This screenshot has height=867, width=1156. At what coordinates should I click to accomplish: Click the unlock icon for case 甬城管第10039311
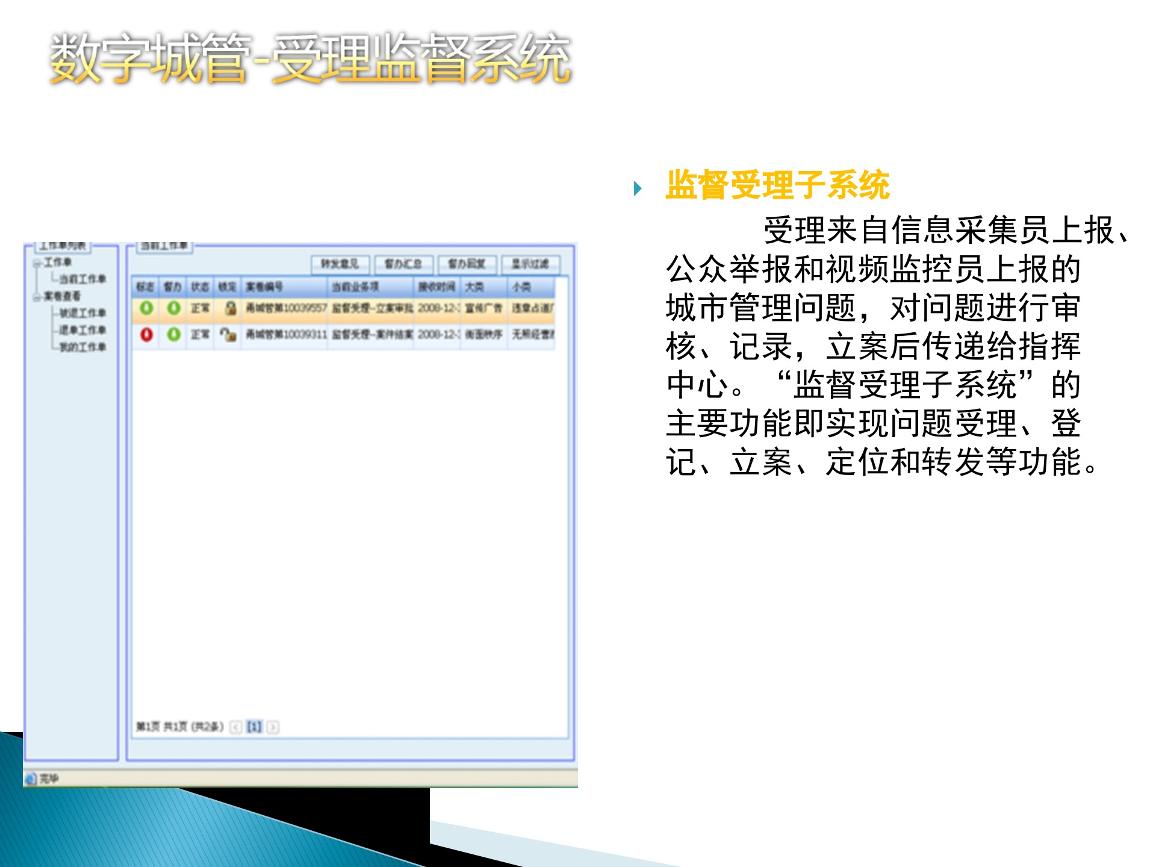pyautogui.click(x=230, y=335)
